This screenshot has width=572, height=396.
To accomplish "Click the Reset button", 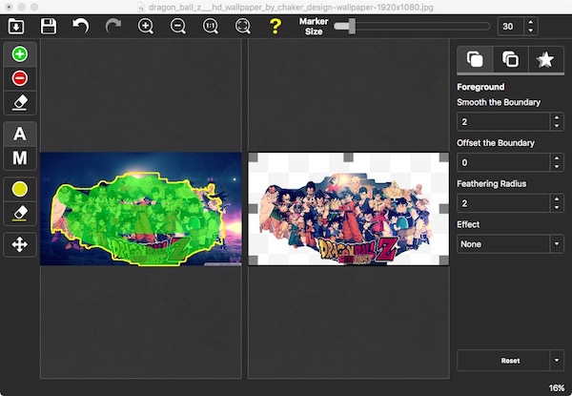I will 503,361.
